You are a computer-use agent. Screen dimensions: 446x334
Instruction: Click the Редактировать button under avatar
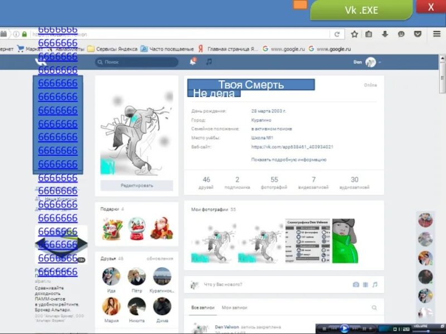[x=137, y=185]
